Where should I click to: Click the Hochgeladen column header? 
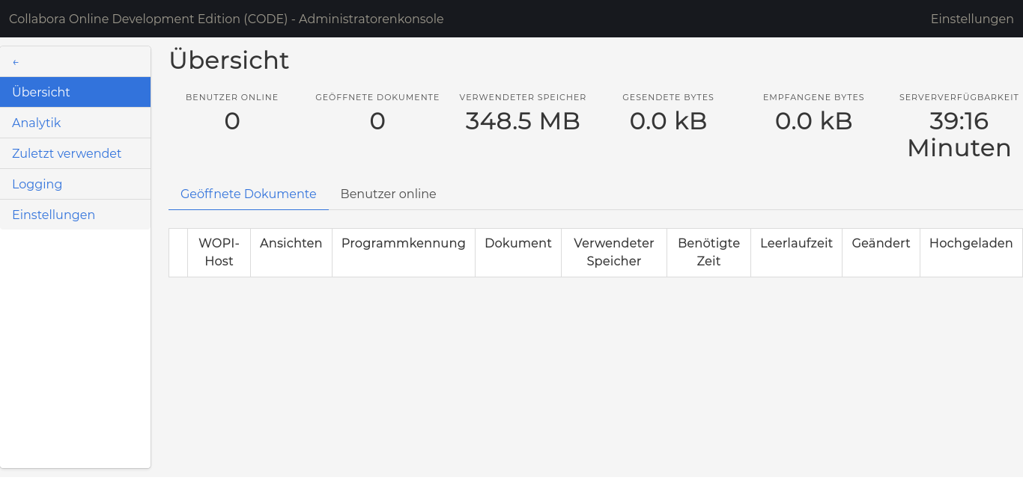point(971,244)
